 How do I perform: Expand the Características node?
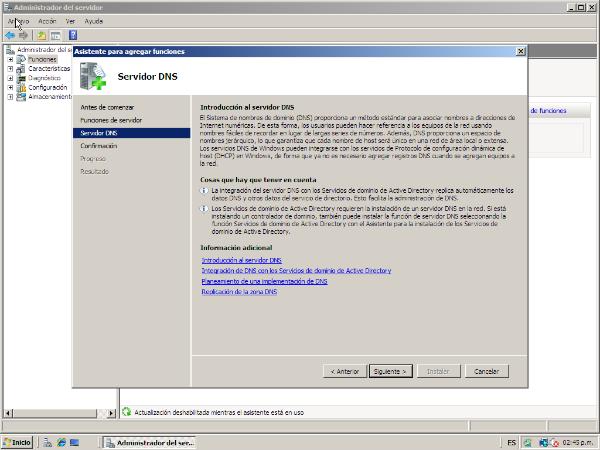point(11,69)
